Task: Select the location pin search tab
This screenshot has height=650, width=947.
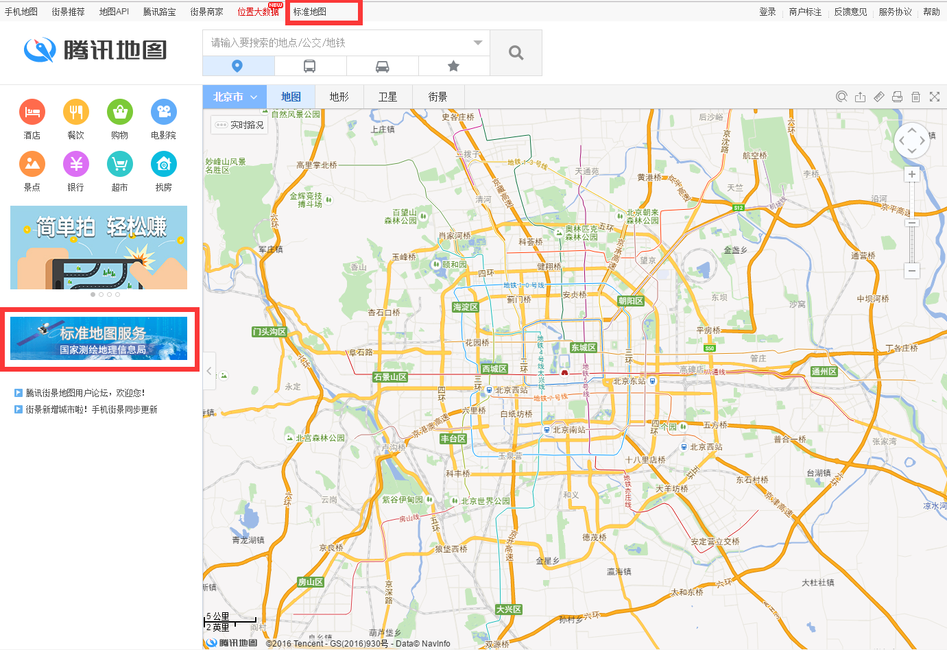Action: (x=238, y=66)
